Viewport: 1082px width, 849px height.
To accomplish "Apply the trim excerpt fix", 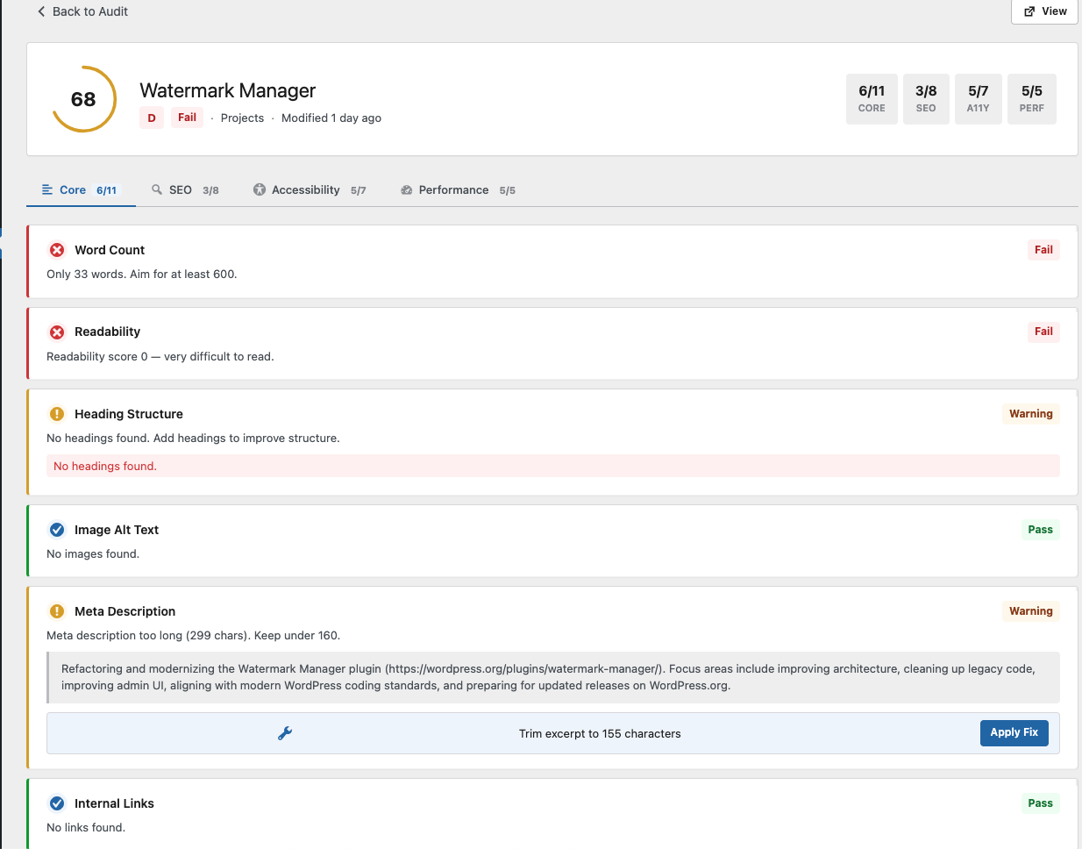I will [x=1014, y=732].
